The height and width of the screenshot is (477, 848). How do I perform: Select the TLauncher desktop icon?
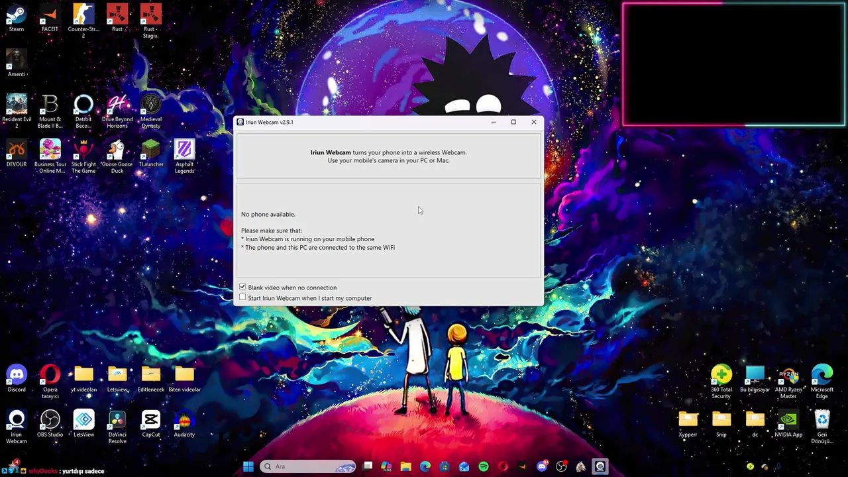click(x=150, y=154)
